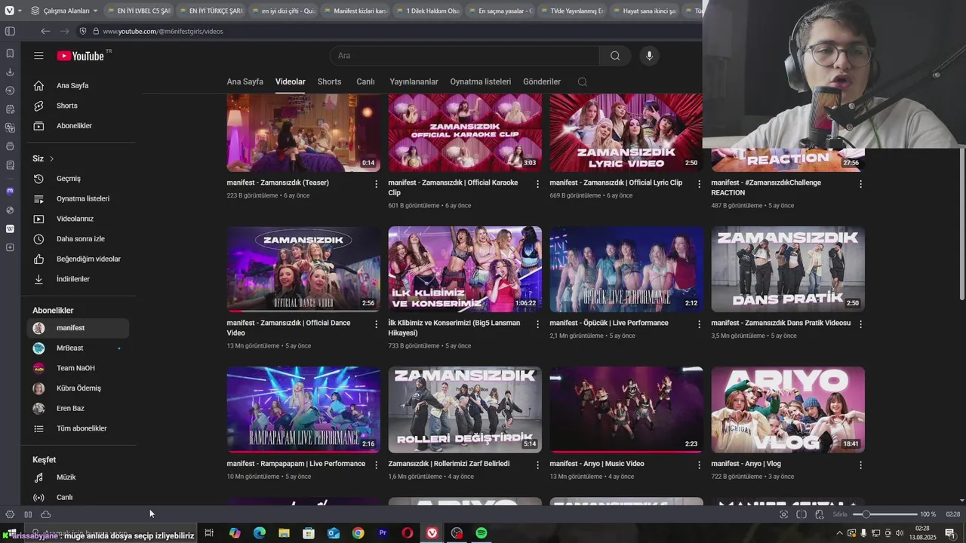Switch to Ana Sayfa channel tab
Screen dimensions: 966x543
coord(245,81)
